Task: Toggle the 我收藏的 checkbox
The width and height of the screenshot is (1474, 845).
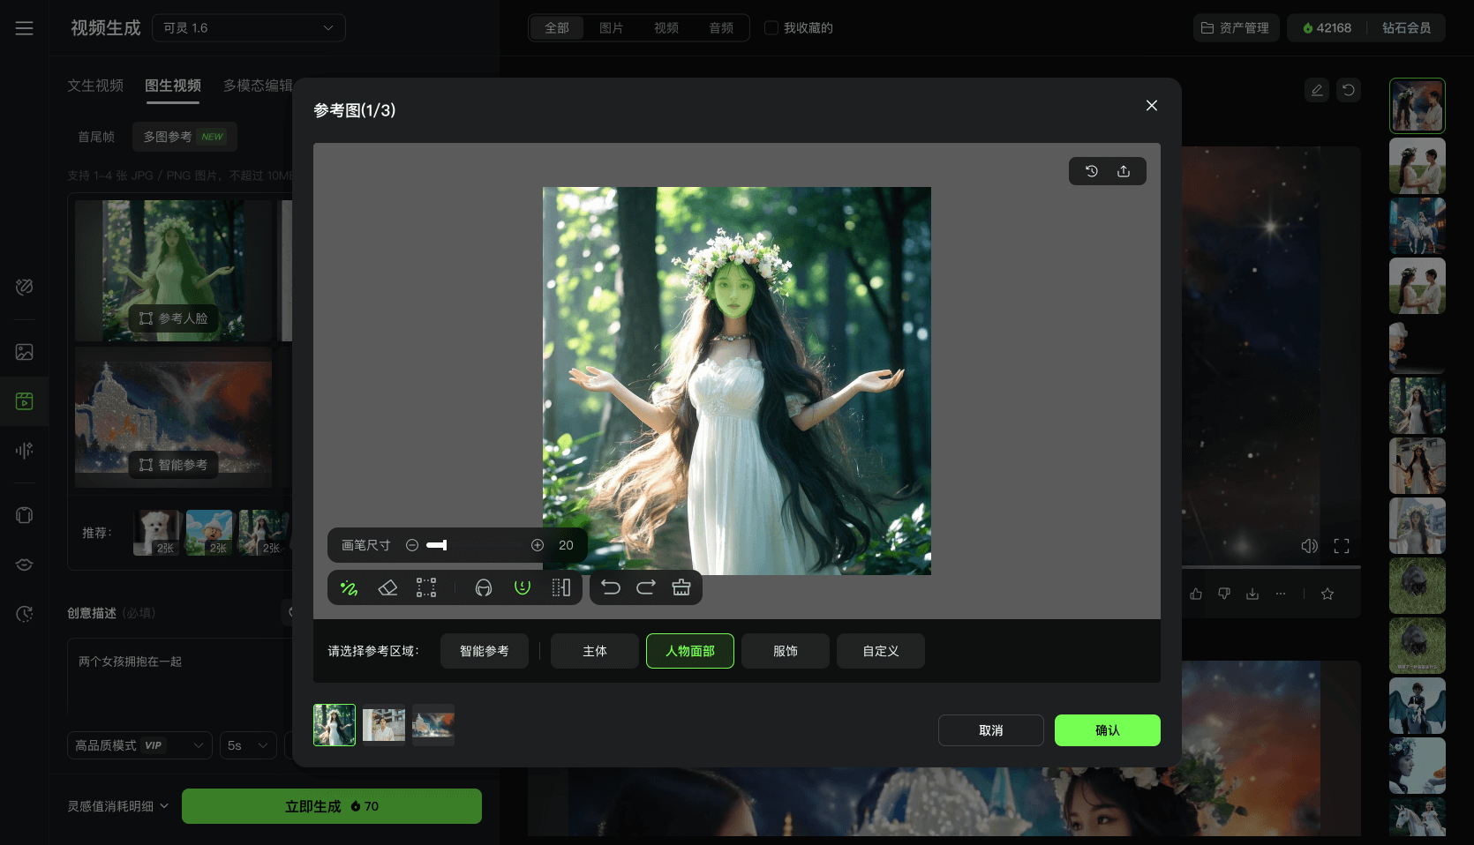Action: tap(771, 28)
